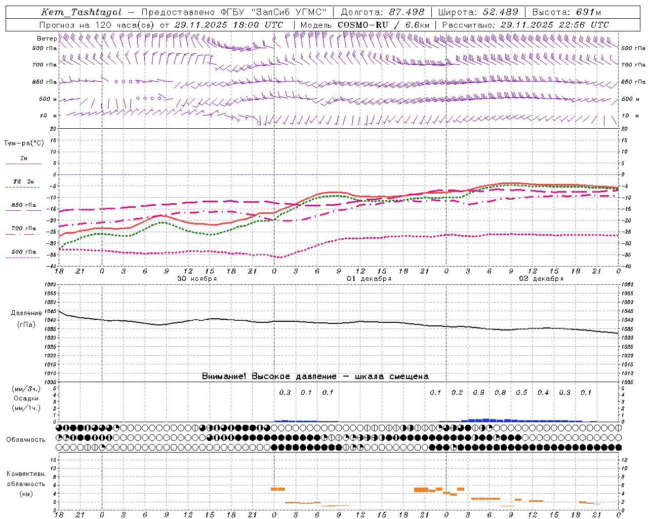Screen dimensions: 648x519
Task: Select the latitude value Широта: 52.489
Action: click(x=478, y=12)
